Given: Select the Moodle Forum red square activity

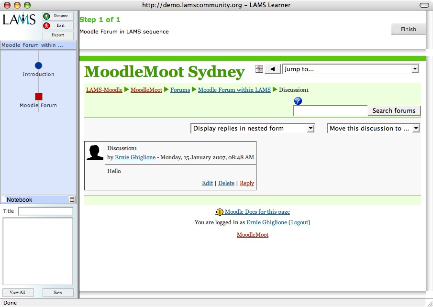Looking at the screenshot, I should (x=39, y=97).
